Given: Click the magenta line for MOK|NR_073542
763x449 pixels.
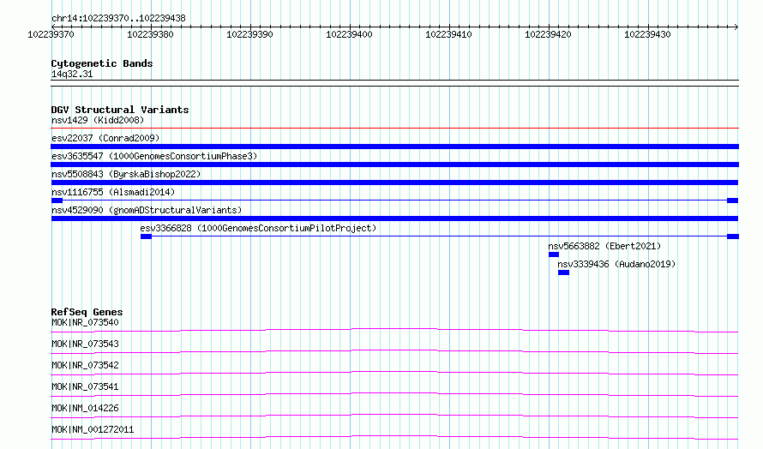Looking at the screenshot, I should tap(394, 373).
